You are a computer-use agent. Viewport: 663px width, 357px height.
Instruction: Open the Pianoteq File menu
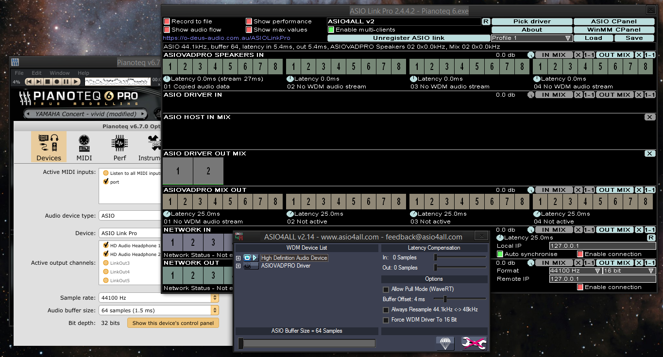[20, 73]
